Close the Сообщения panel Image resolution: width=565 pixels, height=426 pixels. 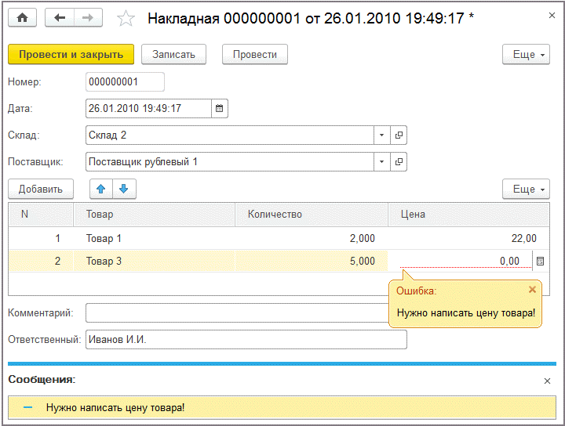pos(547,381)
